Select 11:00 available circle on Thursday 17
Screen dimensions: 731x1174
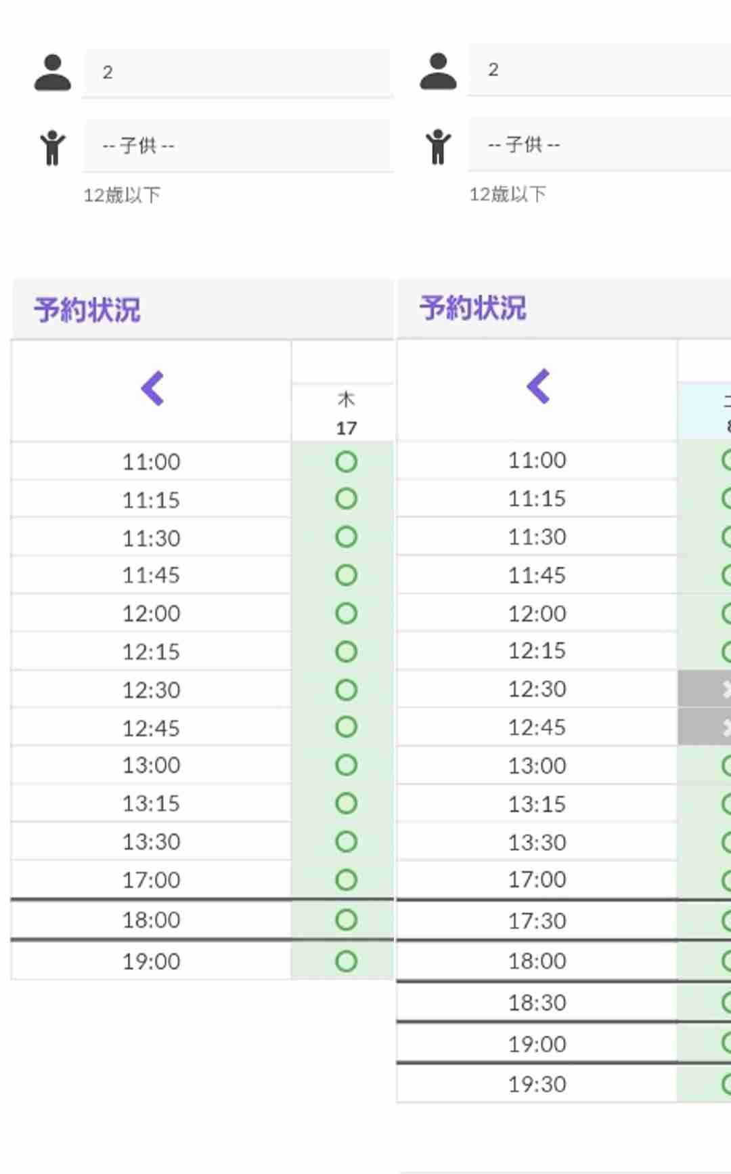[346, 462]
